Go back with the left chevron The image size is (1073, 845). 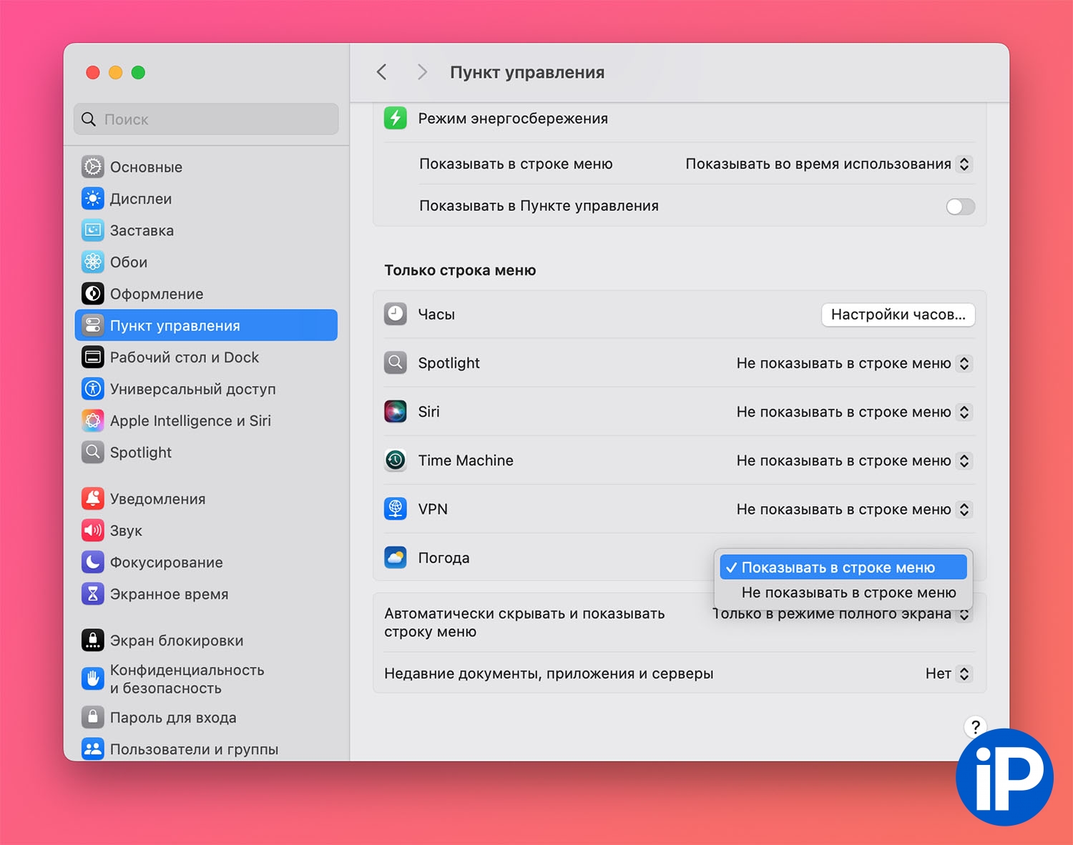click(x=382, y=72)
